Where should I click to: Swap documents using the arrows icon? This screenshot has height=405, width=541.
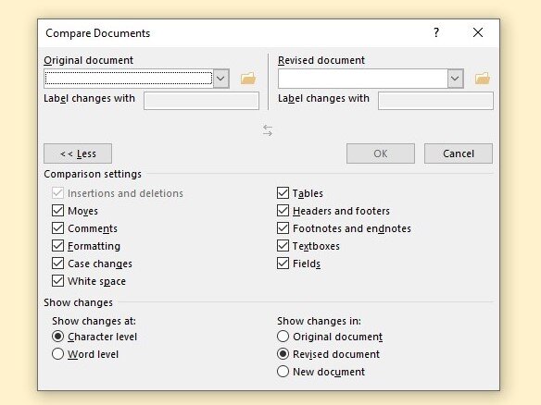tap(268, 130)
